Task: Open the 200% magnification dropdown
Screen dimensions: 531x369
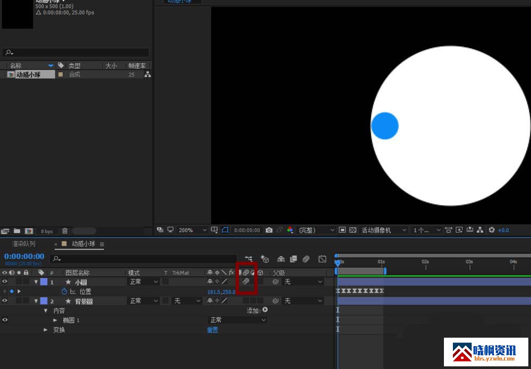Action: click(x=193, y=230)
